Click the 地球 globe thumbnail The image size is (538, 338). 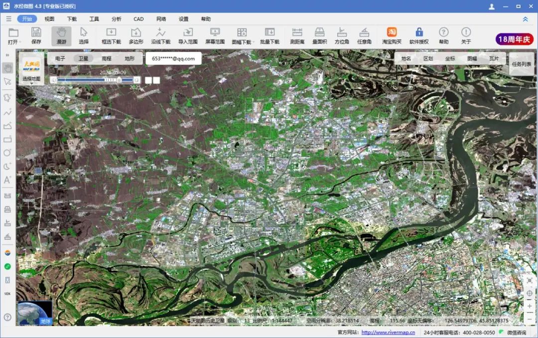(35, 313)
